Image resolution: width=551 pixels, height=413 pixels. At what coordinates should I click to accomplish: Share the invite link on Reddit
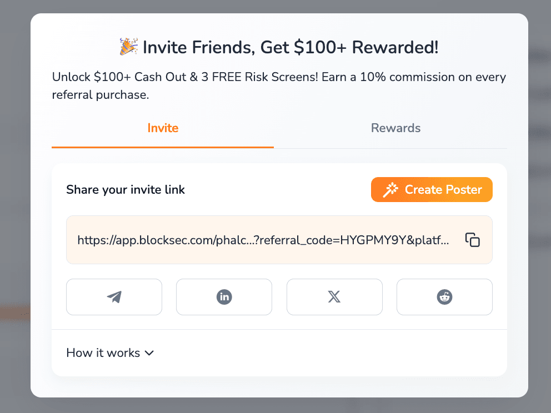444,297
